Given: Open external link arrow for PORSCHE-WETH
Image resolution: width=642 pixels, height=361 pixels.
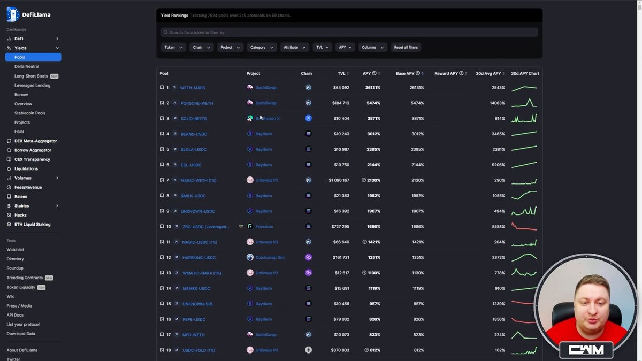Looking at the screenshot, I should click(x=174, y=103).
